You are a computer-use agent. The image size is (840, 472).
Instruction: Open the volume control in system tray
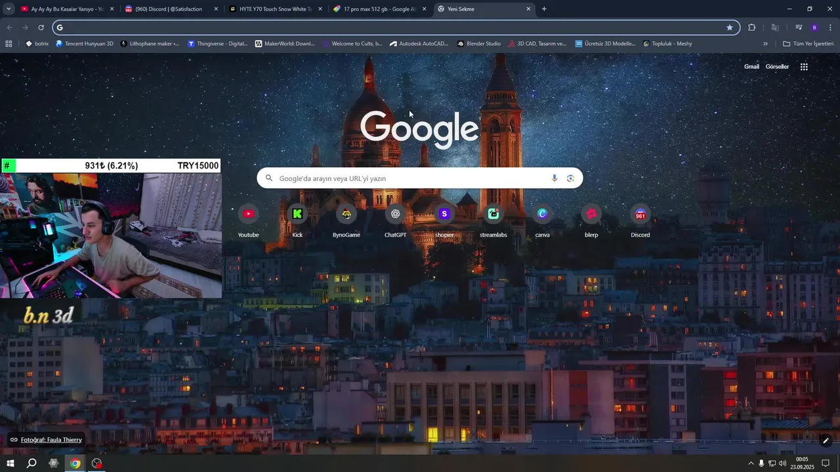pyautogui.click(x=782, y=463)
